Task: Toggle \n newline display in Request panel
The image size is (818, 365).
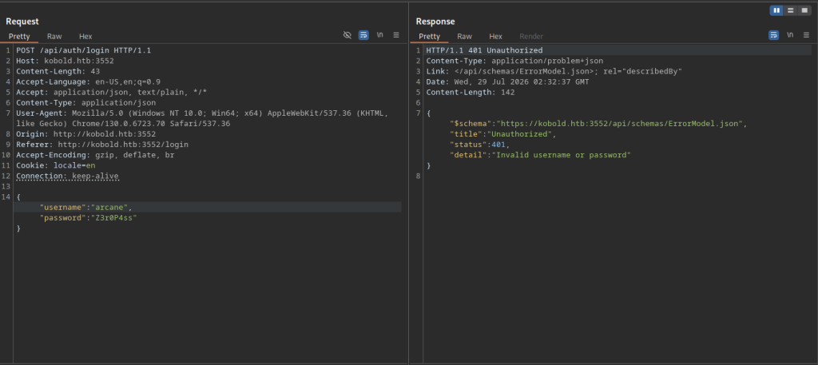Action: 379,35
